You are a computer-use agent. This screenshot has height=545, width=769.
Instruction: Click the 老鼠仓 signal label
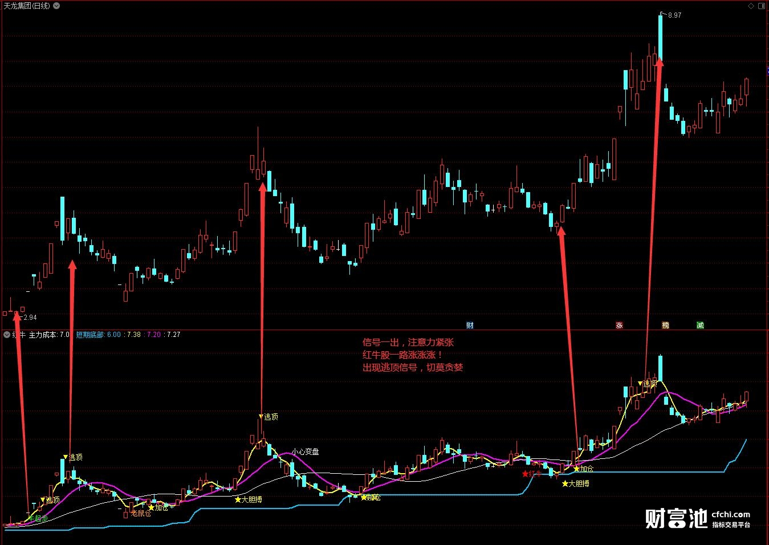[141, 513]
